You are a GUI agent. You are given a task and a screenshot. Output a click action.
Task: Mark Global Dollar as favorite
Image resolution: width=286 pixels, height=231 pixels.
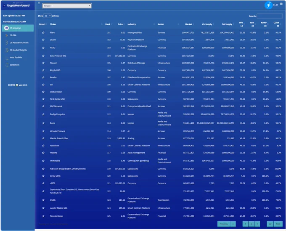point(43,92)
